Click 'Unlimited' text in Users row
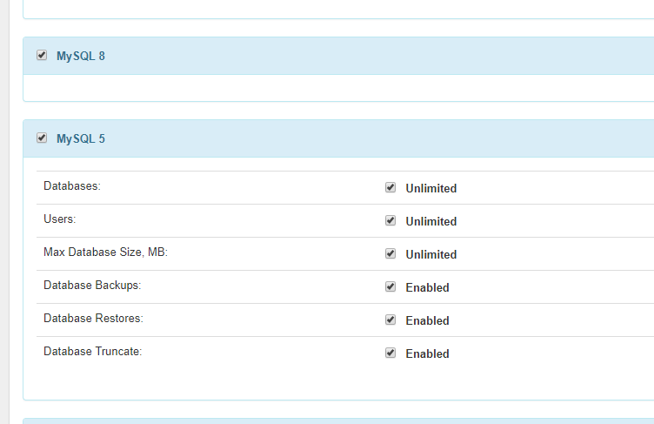This screenshot has width=654, height=424. (431, 221)
